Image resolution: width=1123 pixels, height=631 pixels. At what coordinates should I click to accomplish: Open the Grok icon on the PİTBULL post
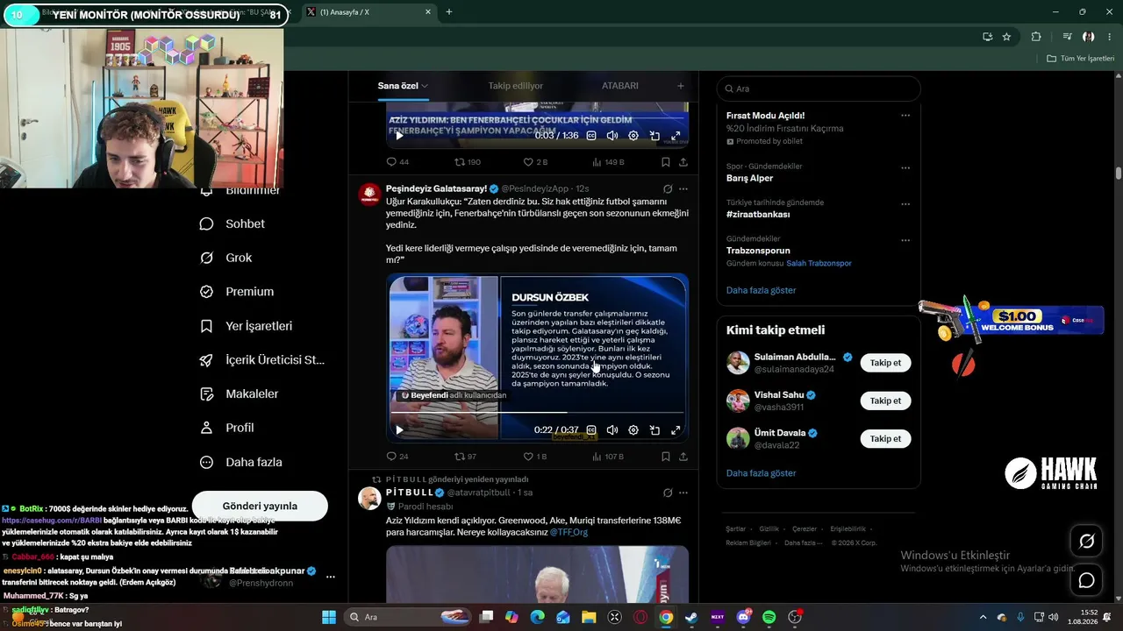click(668, 493)
